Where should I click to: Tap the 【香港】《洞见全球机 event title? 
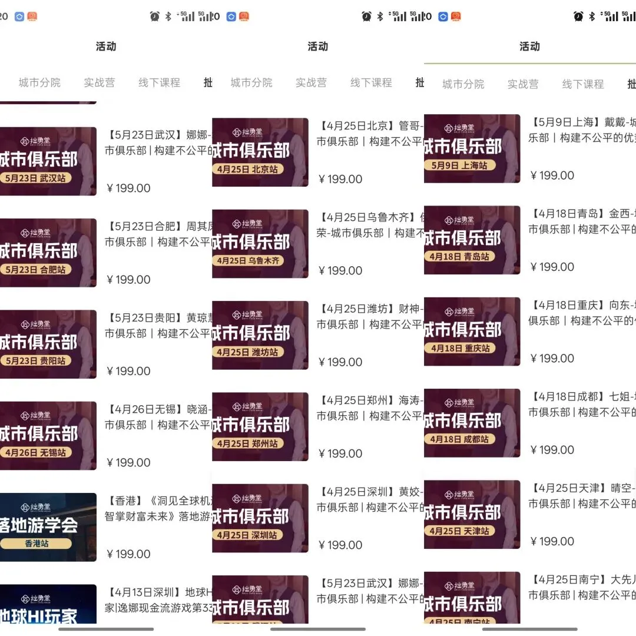pos(158,509)
